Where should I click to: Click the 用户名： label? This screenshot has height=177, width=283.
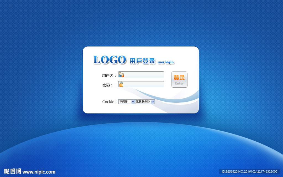coord(109,76)
